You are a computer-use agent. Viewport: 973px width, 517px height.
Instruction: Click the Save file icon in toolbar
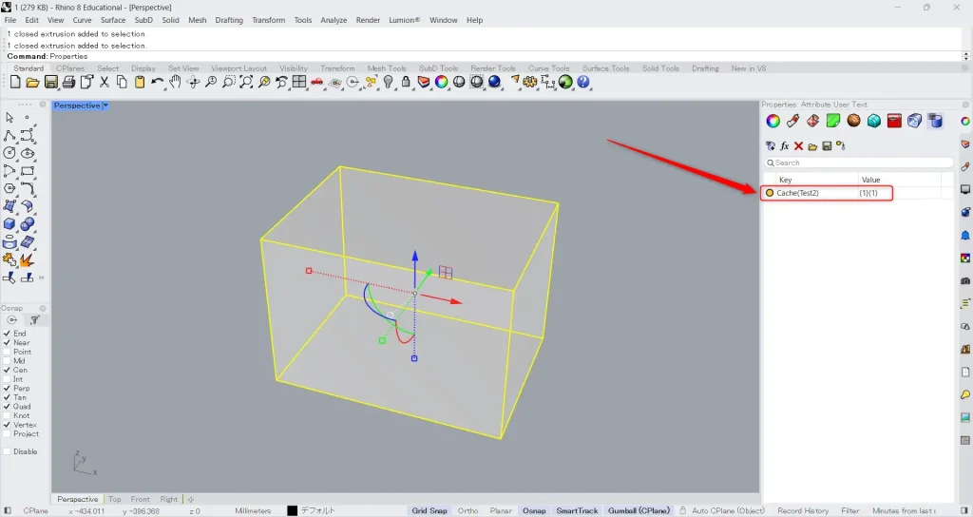pos(51,83)
